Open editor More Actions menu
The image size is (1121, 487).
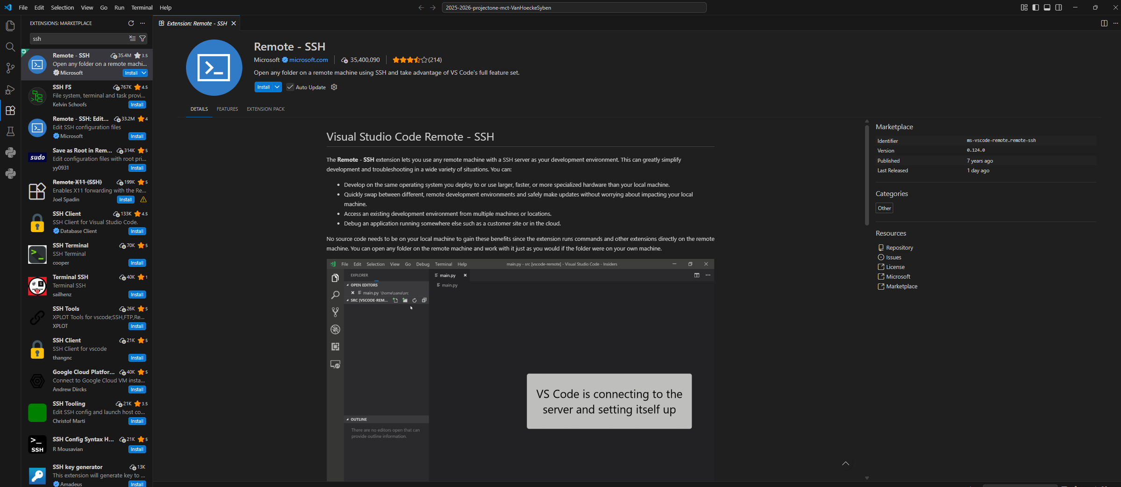(1115, 23)
